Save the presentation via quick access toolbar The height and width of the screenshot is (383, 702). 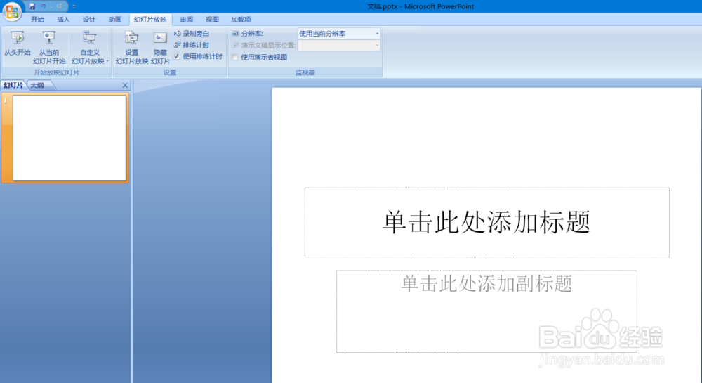click(x=32, y=6)
